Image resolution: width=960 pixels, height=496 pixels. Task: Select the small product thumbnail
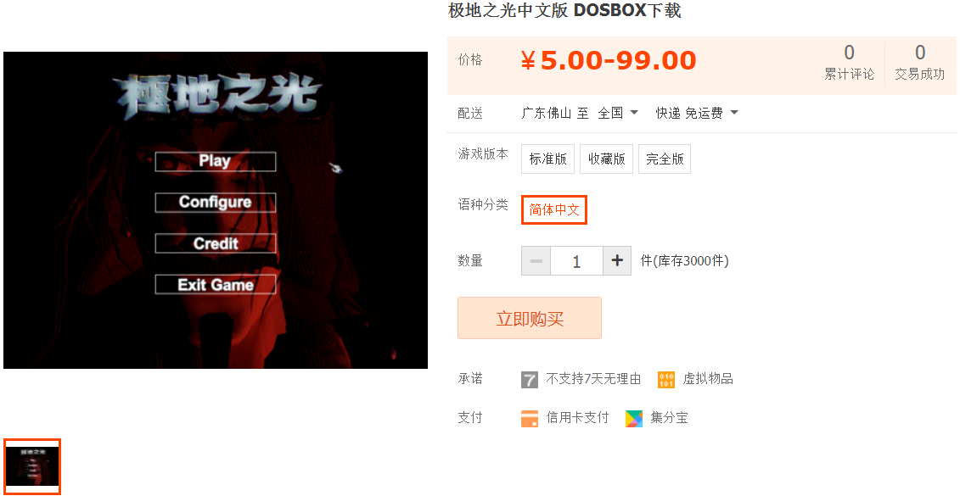click(x=32, y=466)
